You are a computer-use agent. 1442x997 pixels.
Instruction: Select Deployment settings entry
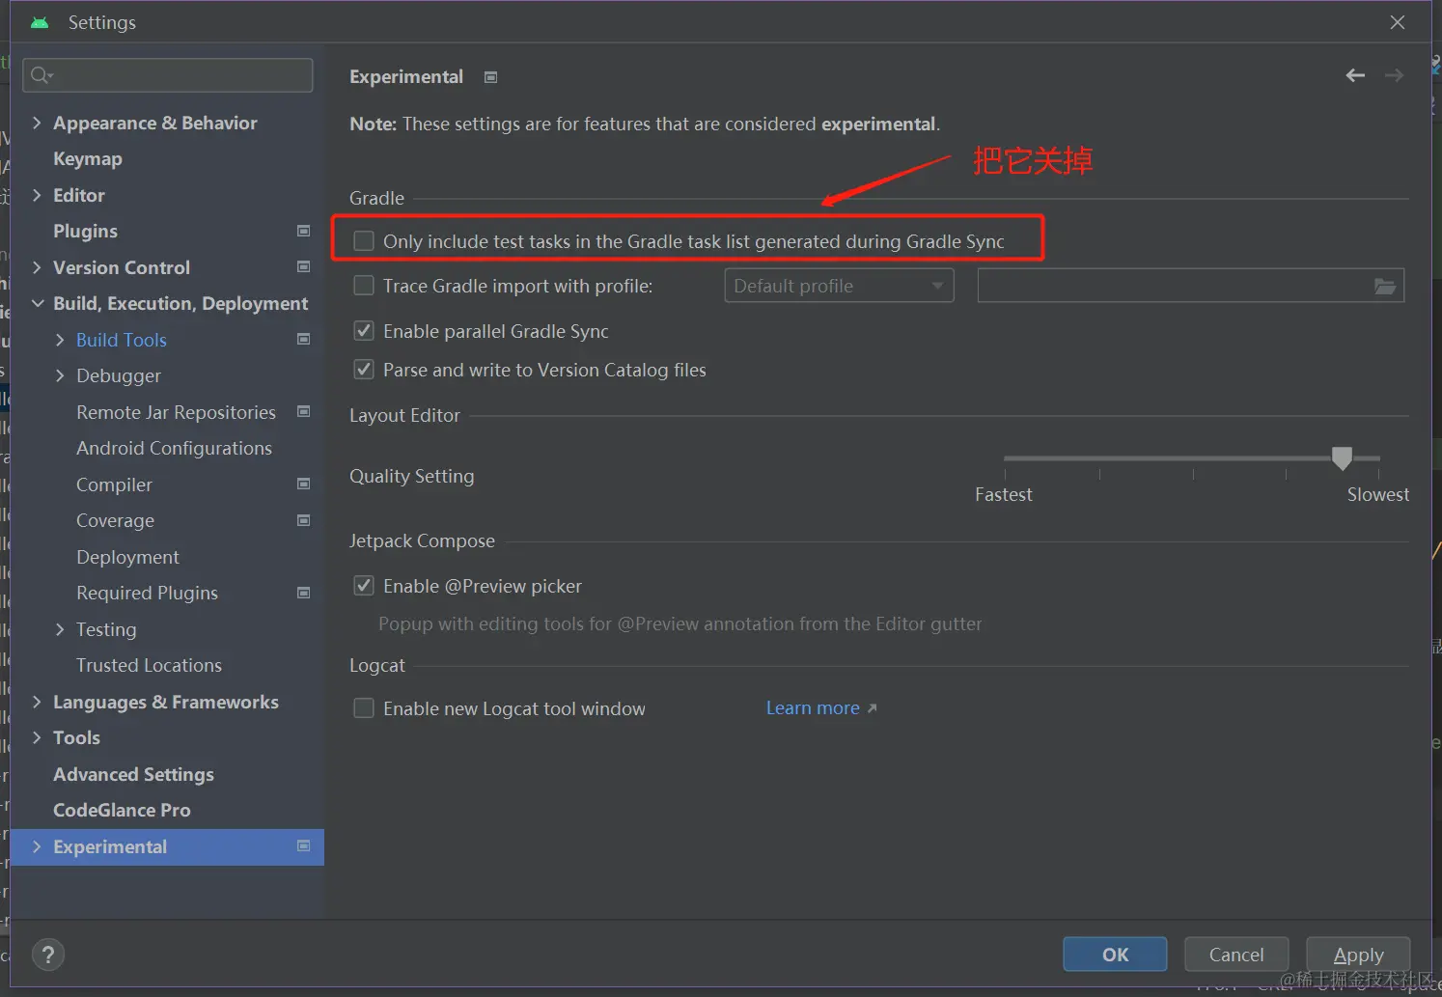127,557
